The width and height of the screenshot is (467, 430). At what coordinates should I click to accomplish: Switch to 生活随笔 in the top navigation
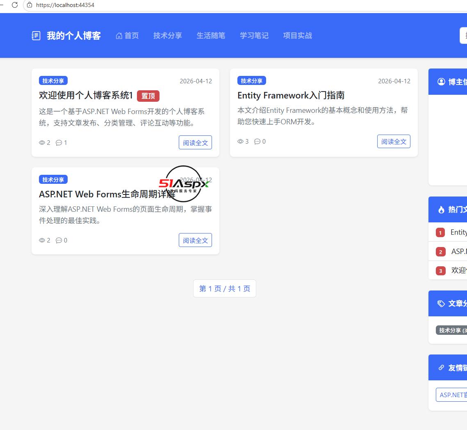click(x=211, y=36)
